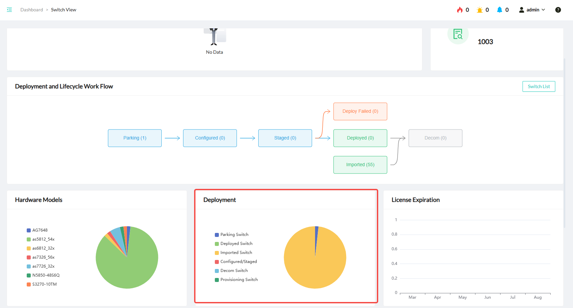Open critical alerts flame icon
The image size is (573, 308).
click(x=460, y=10)
